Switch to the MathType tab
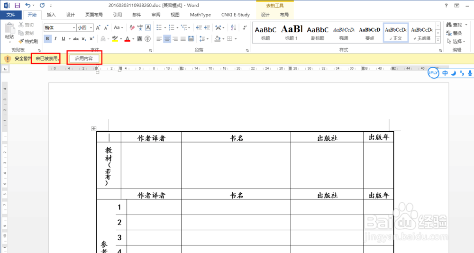 pyautogui.click(x=200, y=15)
